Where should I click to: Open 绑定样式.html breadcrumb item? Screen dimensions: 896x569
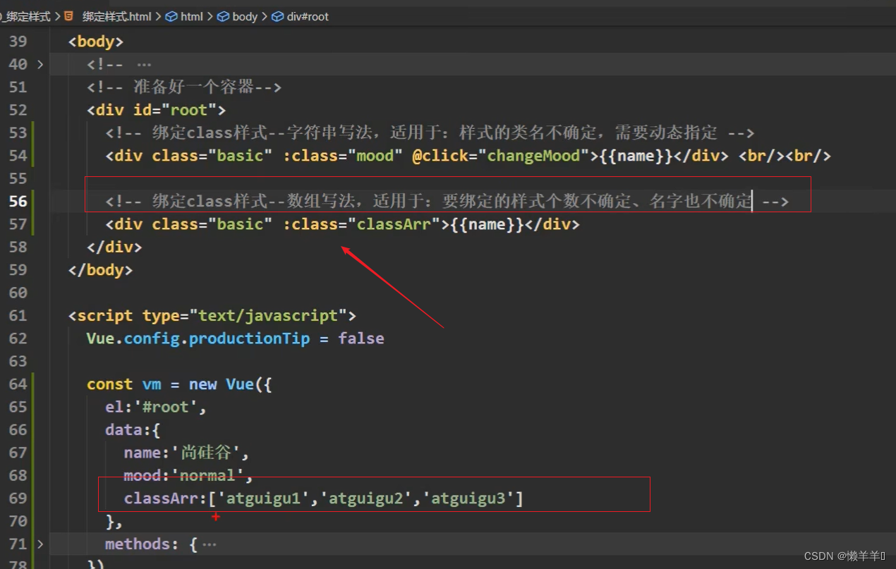[x=116, y=16]
